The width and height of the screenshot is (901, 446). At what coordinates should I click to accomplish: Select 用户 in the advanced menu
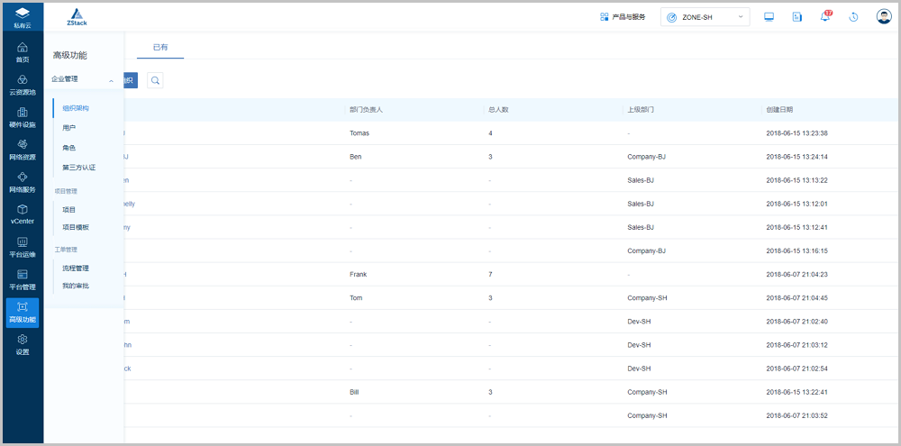click(x=69, y=128)
